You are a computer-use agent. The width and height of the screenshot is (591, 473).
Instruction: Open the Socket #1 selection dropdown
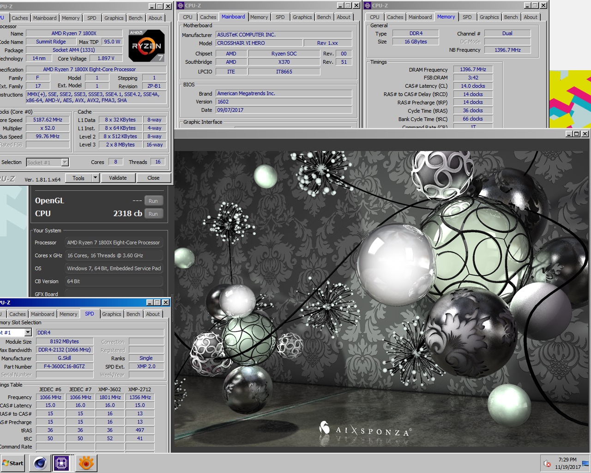pyautogui.click(x=65, y=162)
